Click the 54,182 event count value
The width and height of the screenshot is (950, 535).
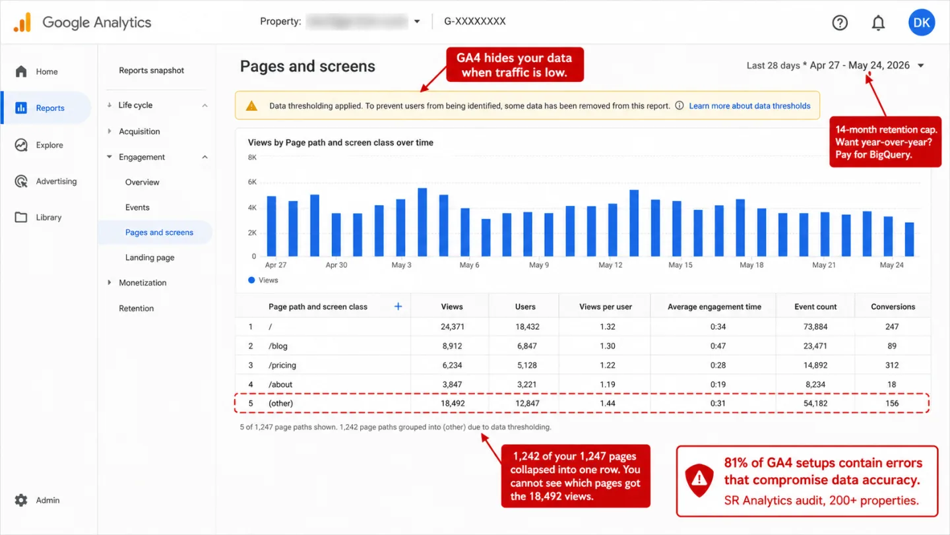815,403
